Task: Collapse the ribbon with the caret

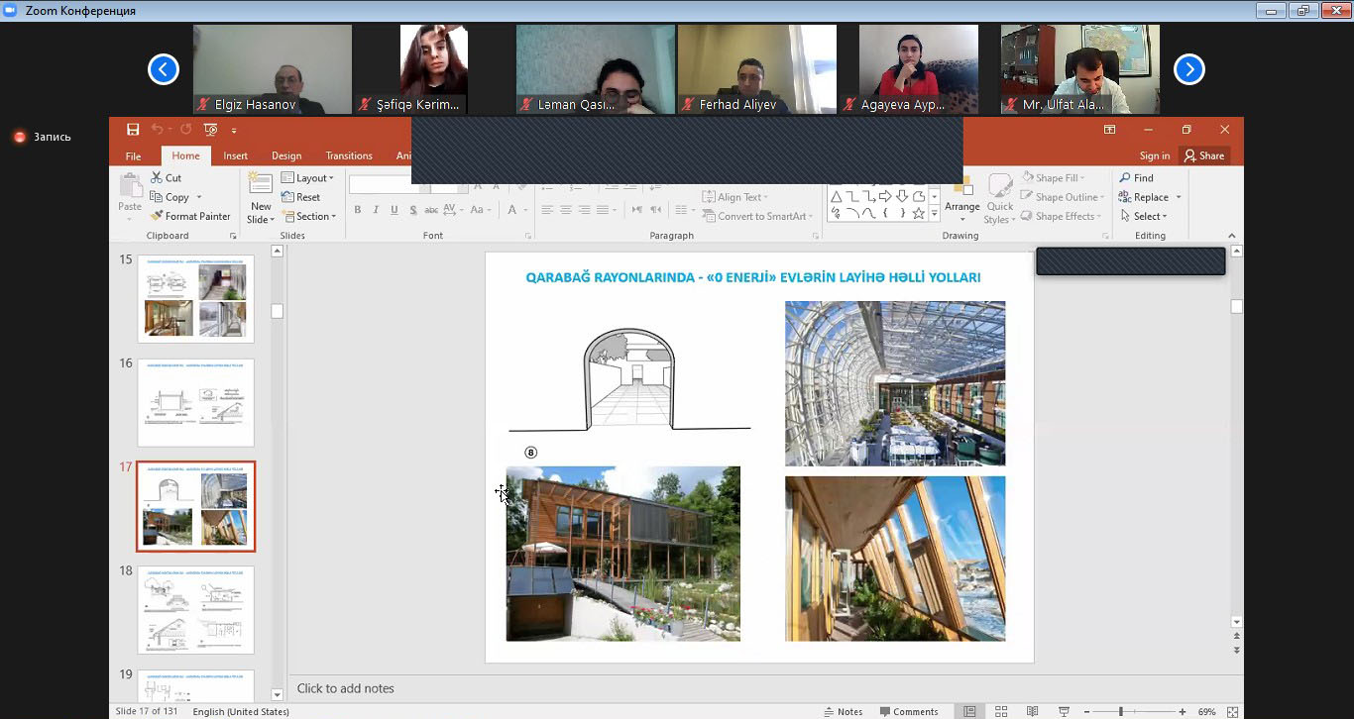Action: (x=1232, y=236)
